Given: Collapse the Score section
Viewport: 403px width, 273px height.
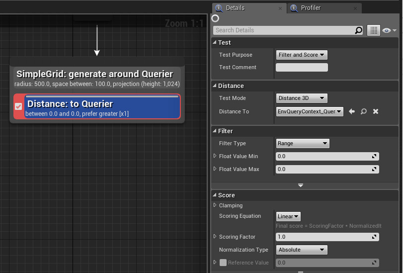Looking at the screenshot, I should coord(215,195).
